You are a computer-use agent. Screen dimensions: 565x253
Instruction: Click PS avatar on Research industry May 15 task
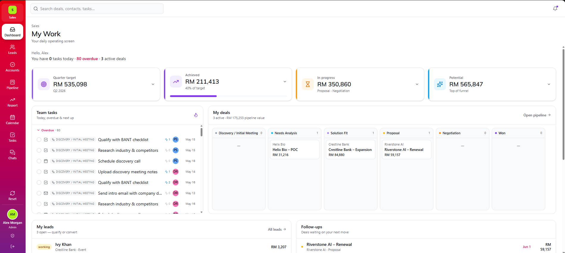click(176, 150)
